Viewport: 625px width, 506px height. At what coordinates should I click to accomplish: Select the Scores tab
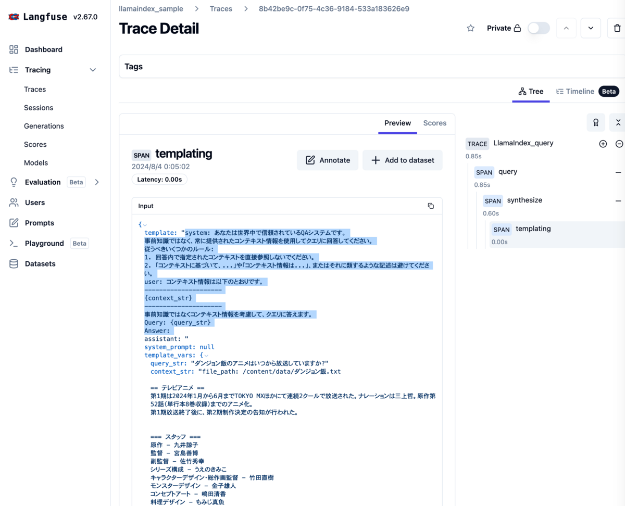tap(435, 123)
